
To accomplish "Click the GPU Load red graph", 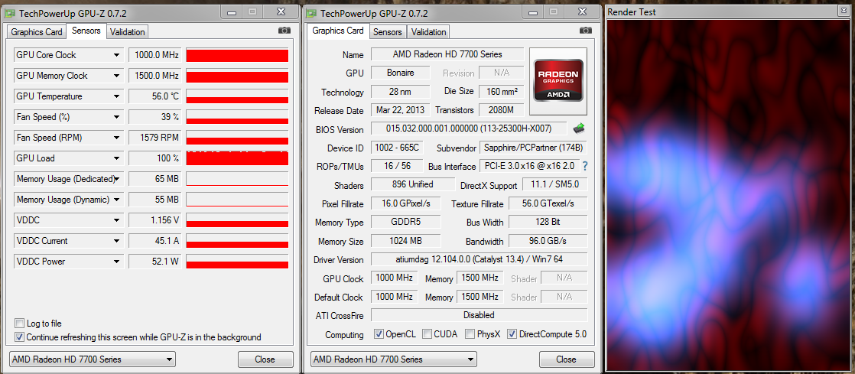I will click(236, 158).
